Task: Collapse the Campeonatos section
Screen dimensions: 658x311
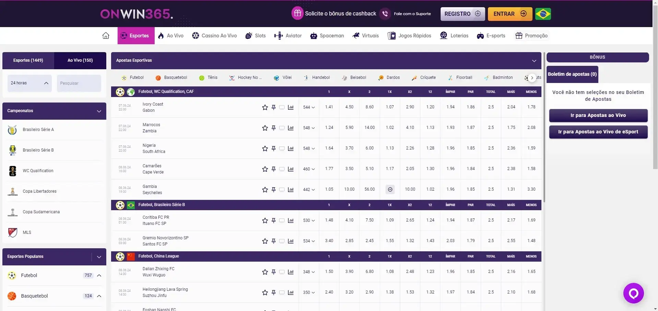Action: pos(99,111)
